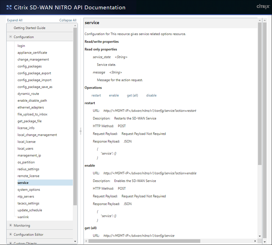
Task: Click content pane vertical scrollbar thumb
Action: tap(260, 94)
